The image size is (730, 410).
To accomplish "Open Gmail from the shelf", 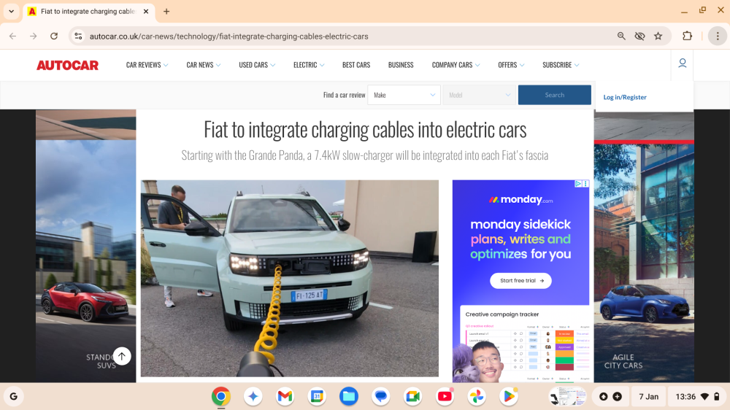I will [285, 397].
